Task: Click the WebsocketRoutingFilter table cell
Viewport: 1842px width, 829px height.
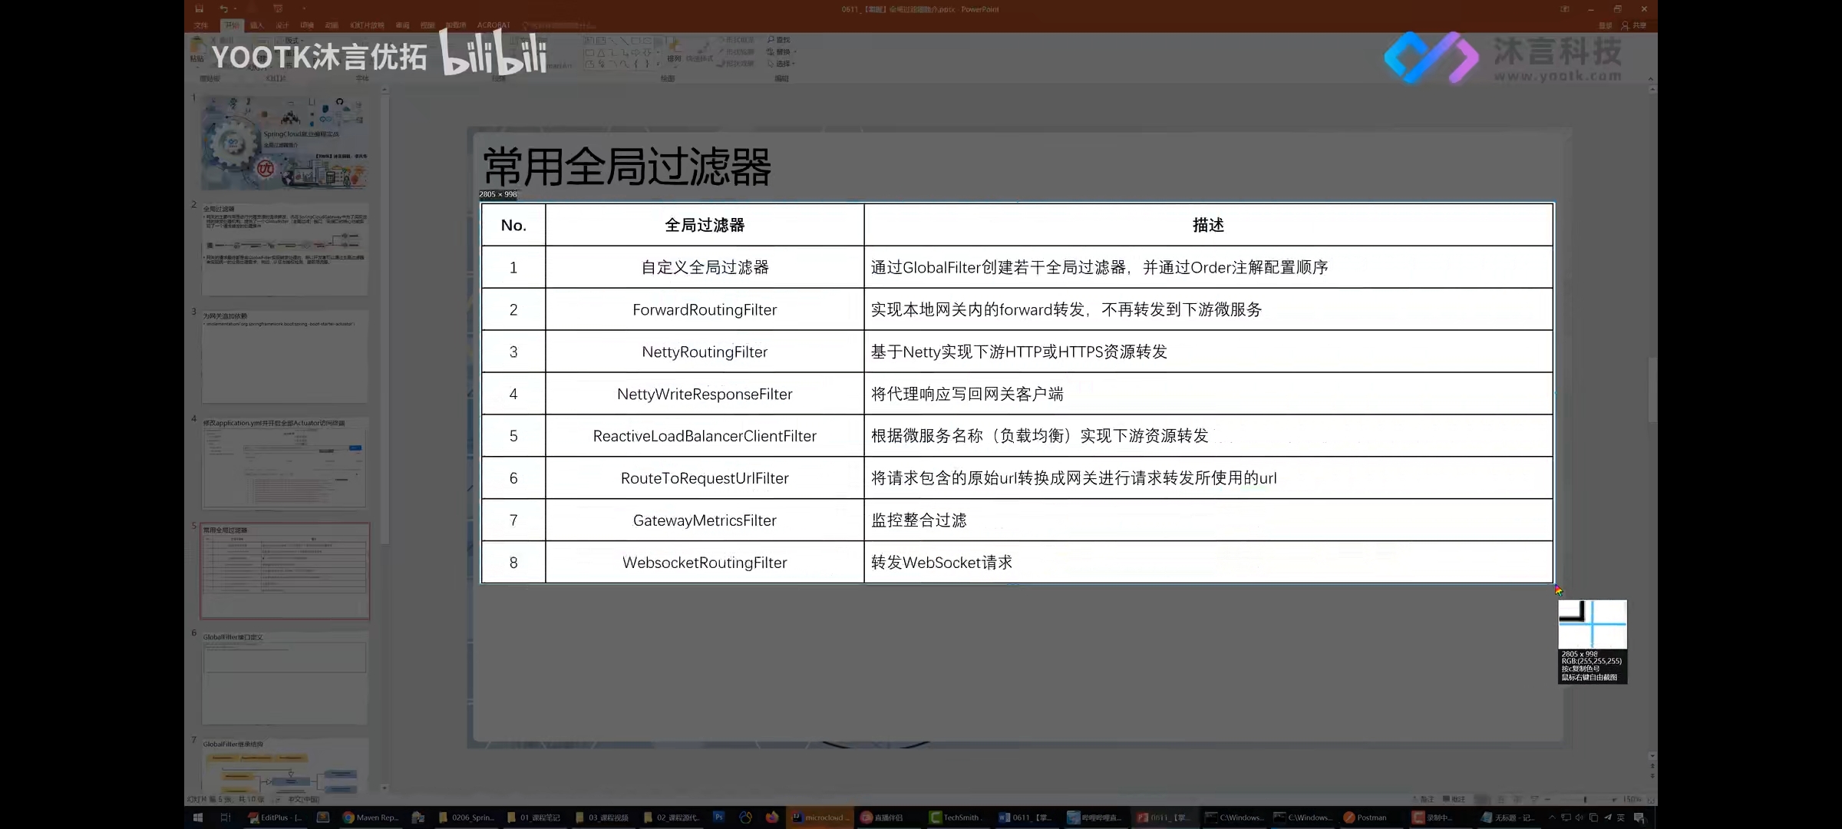Action: point(705,563)
